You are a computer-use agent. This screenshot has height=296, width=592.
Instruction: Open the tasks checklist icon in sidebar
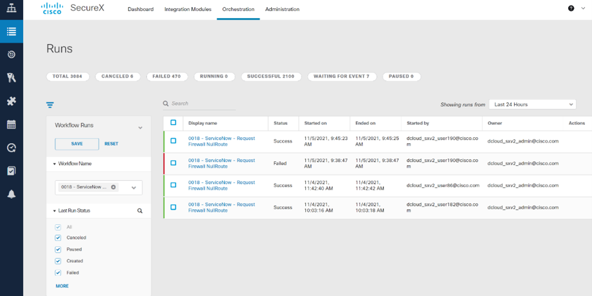11,170
